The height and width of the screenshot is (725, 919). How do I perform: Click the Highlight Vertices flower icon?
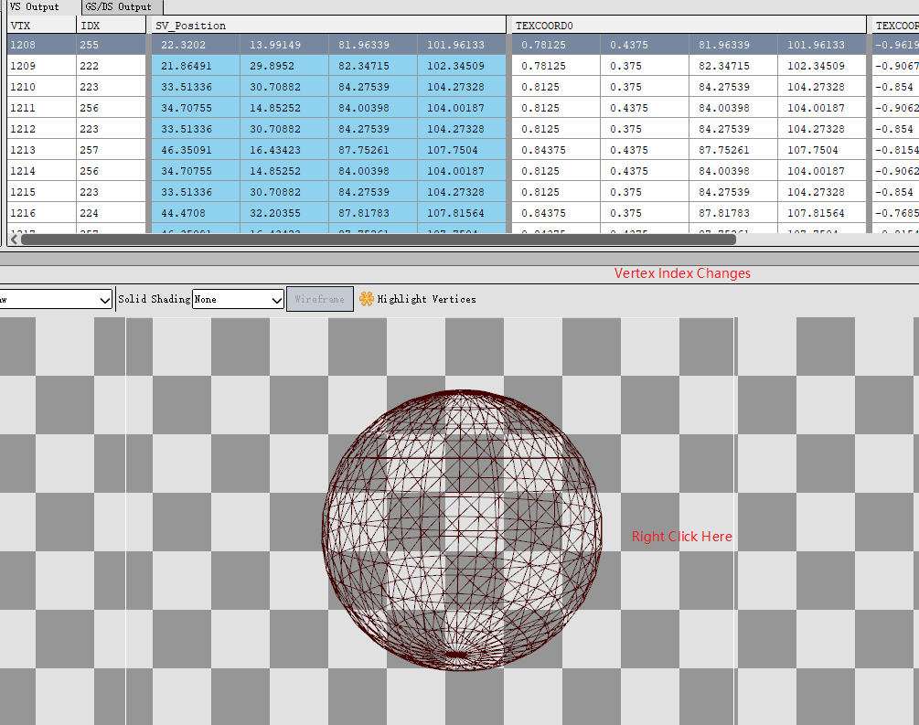pyautogui.click(x=367, y=299)
